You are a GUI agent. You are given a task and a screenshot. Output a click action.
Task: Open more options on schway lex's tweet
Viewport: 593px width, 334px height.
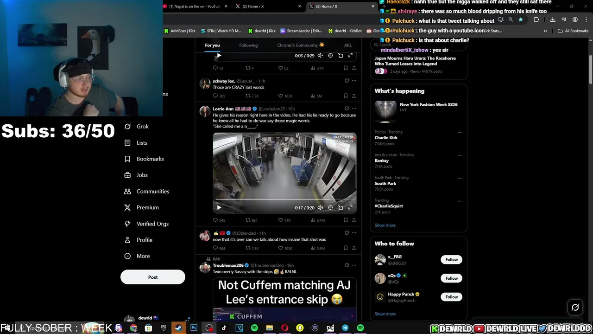(x=354, y=81)
